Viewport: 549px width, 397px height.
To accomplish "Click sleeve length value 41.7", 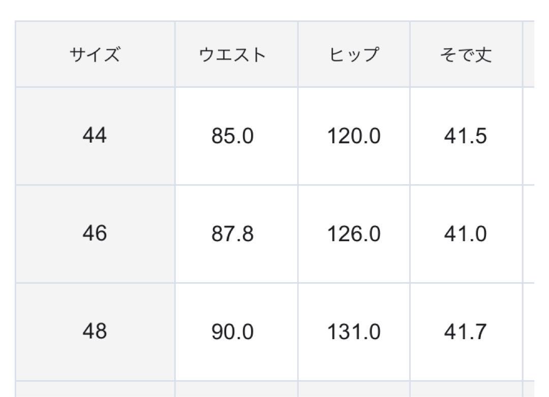I will pyautogui.click(x=466, y=332).
